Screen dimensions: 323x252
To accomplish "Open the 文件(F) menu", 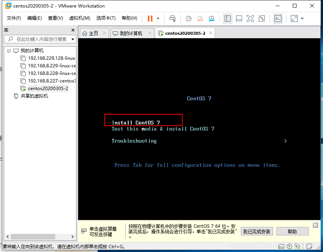I will (14, 18).
